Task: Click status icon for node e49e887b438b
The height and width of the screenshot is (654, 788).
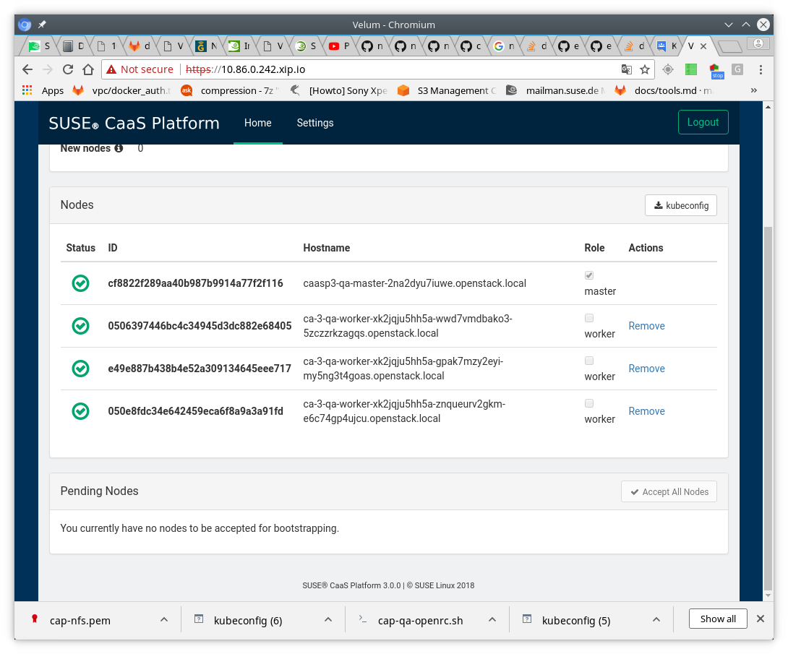Action: click(x=80, y=369)
